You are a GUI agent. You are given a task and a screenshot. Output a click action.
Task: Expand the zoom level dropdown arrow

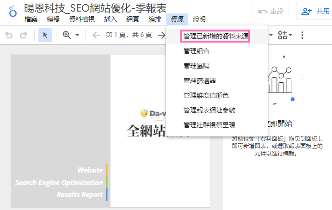pyautogui.click(x=77, y=35)
